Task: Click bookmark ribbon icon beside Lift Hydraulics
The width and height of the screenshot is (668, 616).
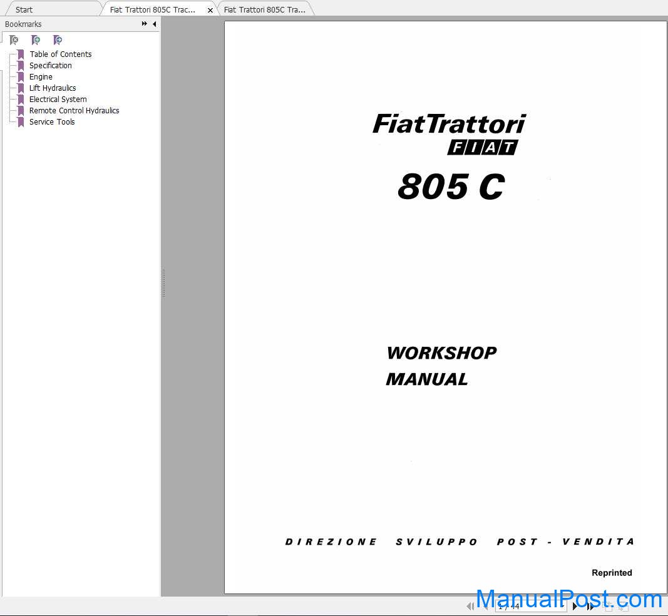Action: tap(21, 88)
